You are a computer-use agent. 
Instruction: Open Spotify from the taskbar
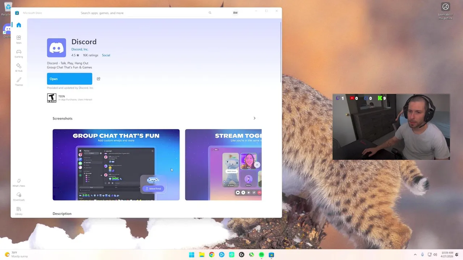pyautogui.click(x=261, y=255)
